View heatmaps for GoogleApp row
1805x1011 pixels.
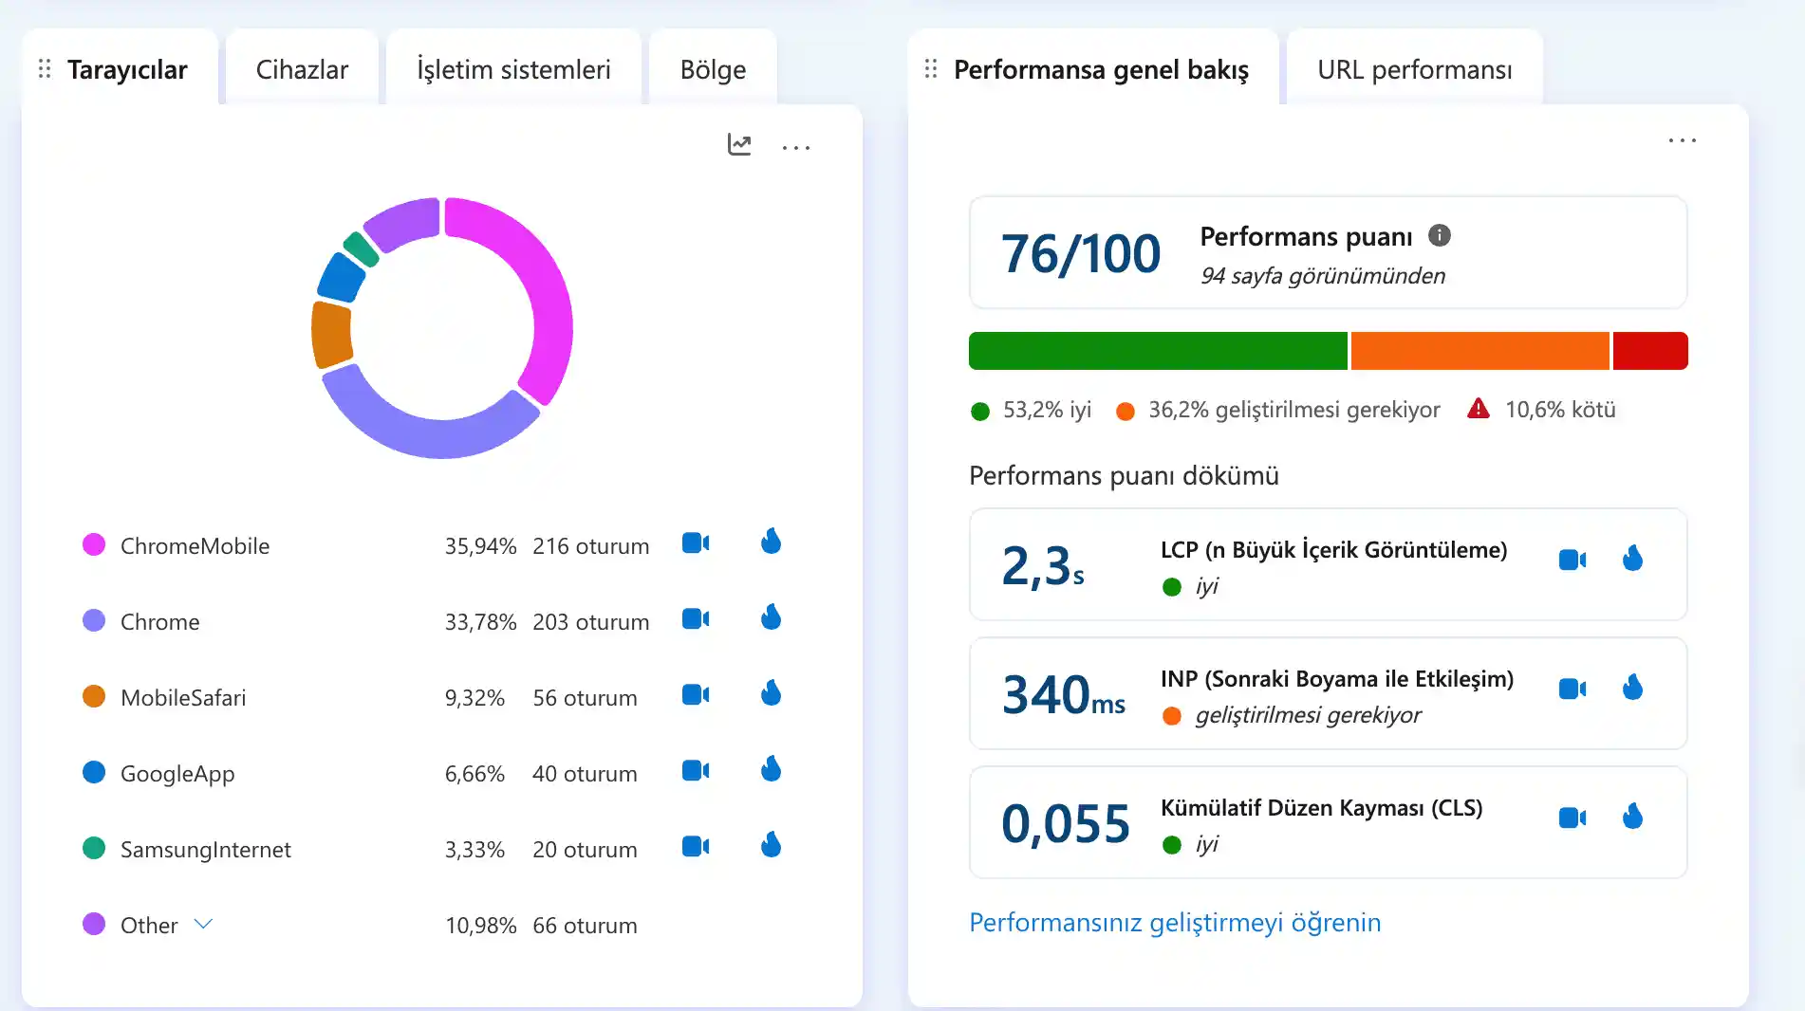(x=772, y=769)
